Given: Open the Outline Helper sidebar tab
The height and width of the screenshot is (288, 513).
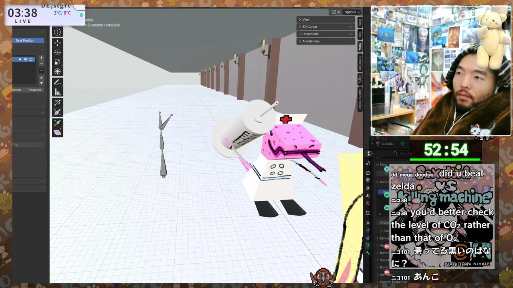Looking at the screenshot, I should 360,99.
